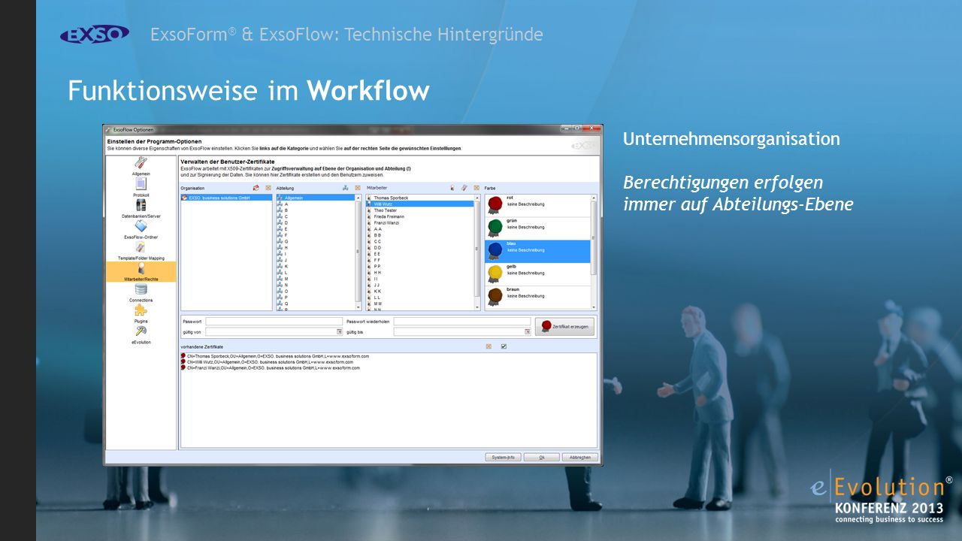The width and height of the screenshot is (962, 541).
Task: Open calendar picker for gültig von
Action: pos(339,331)
